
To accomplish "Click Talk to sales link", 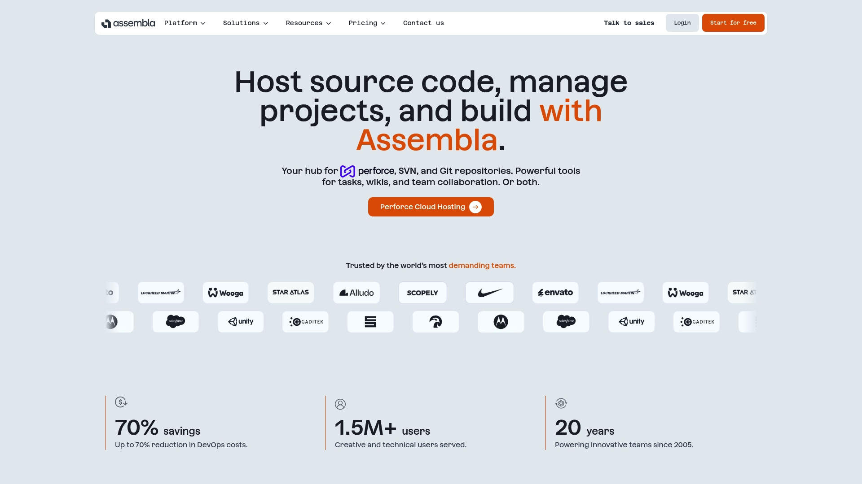I will [629, 23].
